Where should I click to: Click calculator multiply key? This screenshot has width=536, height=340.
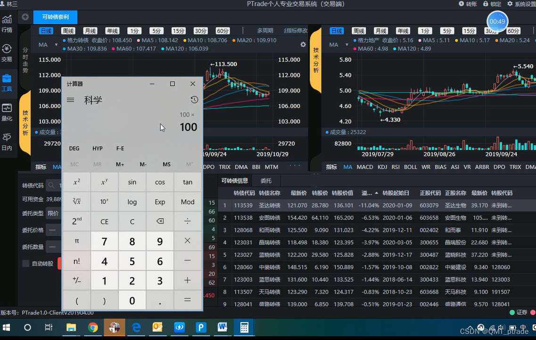(x=187, y=241)
